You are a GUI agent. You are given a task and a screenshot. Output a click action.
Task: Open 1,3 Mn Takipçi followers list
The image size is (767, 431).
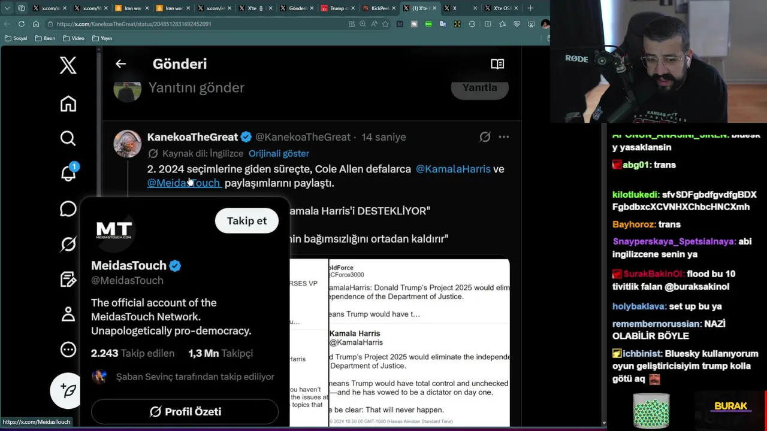point(221,354)
